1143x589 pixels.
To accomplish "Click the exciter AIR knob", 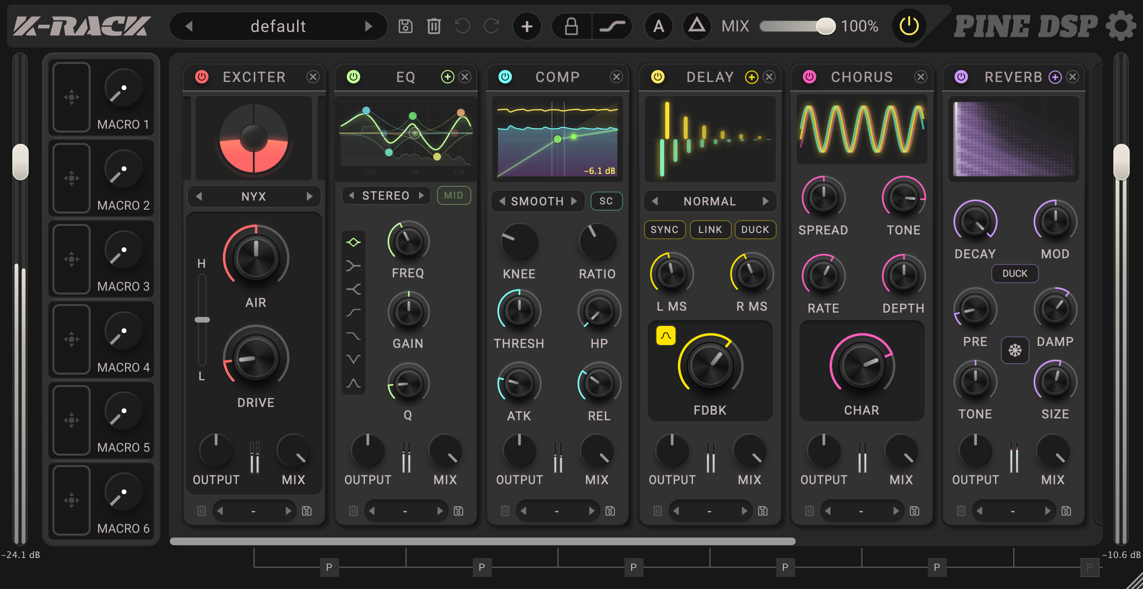I will (x=256, y=258).
